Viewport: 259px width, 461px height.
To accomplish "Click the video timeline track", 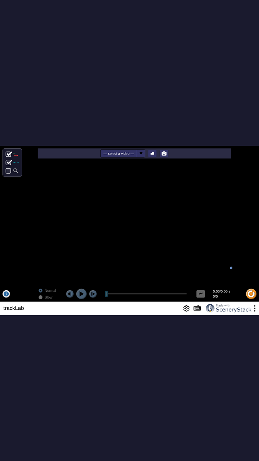I will (x=147, y=294).
